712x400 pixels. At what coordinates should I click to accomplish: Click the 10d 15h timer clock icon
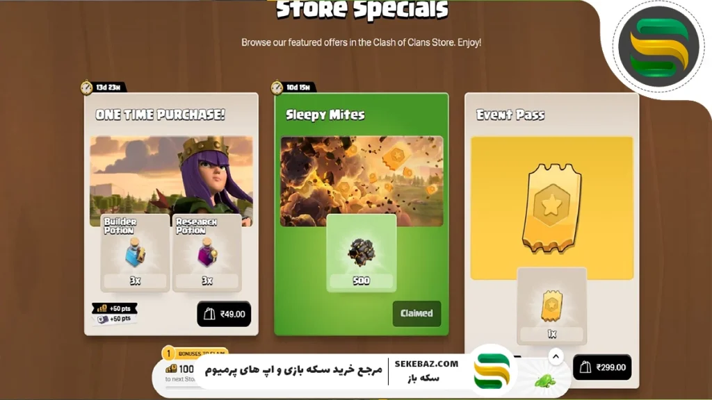(x=277, y=87)
